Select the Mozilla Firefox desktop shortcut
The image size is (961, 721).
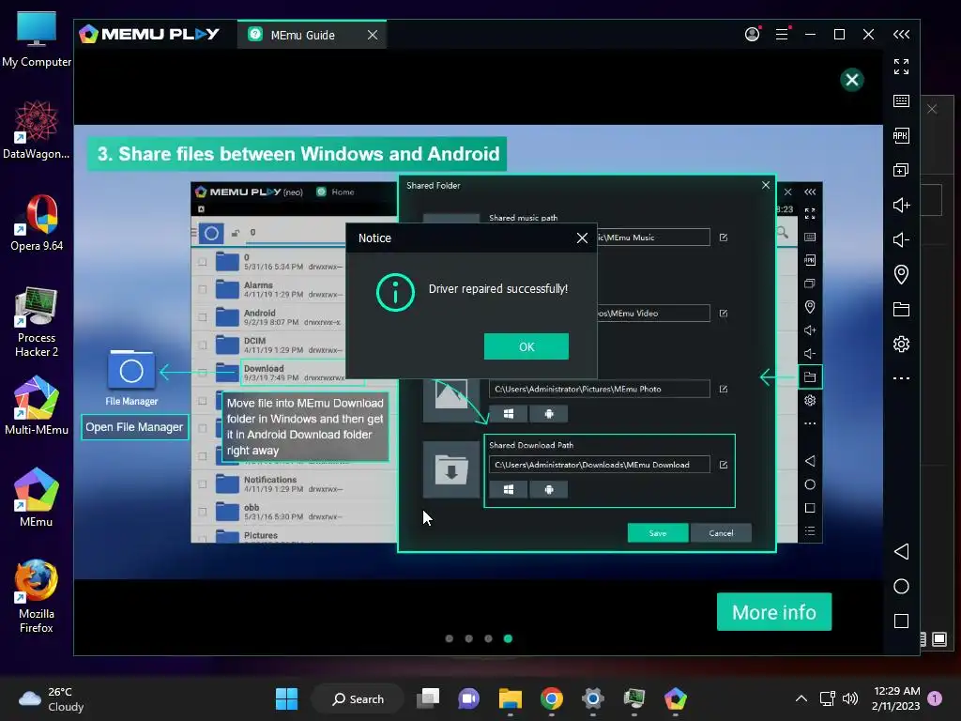pyautogui.click(x=37, y=596)
